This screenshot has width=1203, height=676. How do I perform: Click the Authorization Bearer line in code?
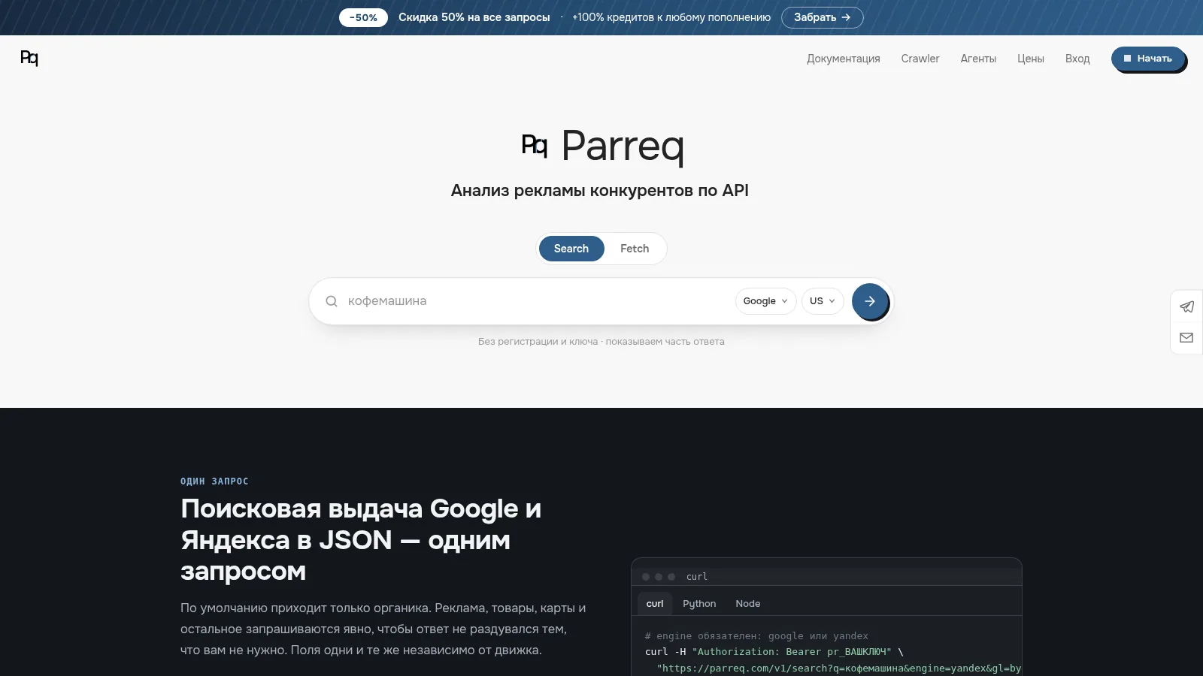click(x=774, y=652)
